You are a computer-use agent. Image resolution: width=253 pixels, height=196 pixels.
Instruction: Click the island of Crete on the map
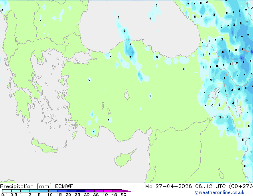coord(44,146)
